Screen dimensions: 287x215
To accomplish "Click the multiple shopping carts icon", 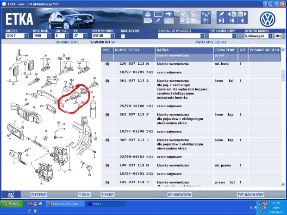I will [x=206, y=14].
